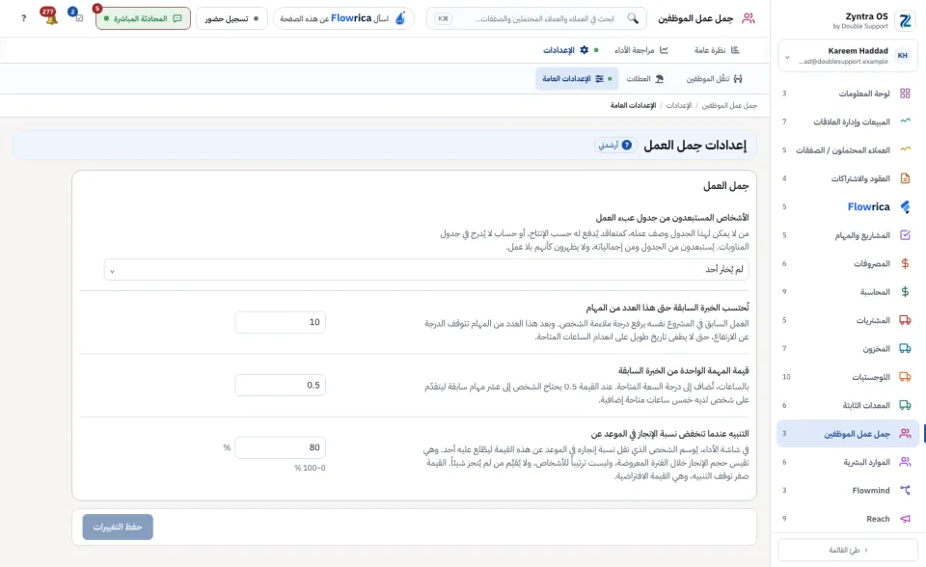Click the fixed equipment truck icon

[905, 405]
